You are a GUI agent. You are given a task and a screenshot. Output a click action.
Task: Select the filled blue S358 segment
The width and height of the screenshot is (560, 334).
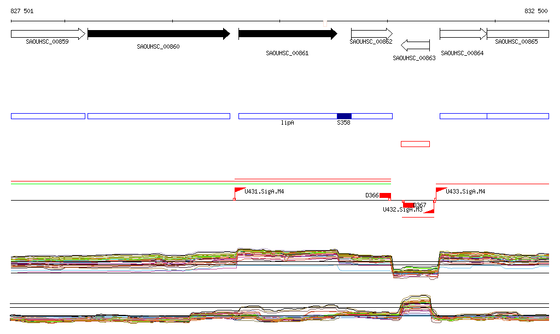345,116
